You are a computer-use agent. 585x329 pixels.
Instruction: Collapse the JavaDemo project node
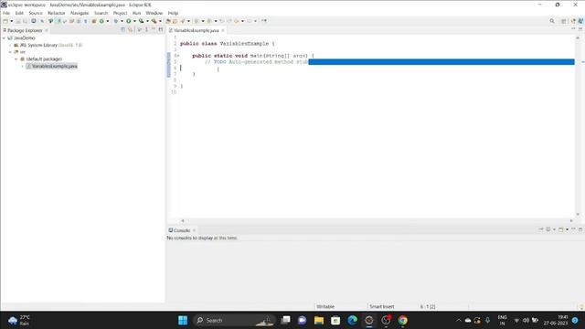(4, 38)
